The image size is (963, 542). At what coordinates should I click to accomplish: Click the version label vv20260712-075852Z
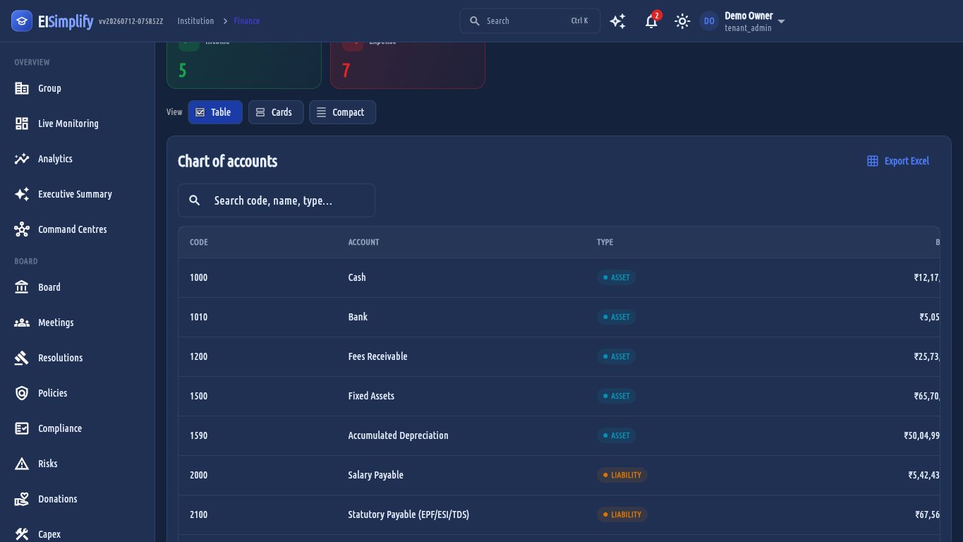(131, 21)
